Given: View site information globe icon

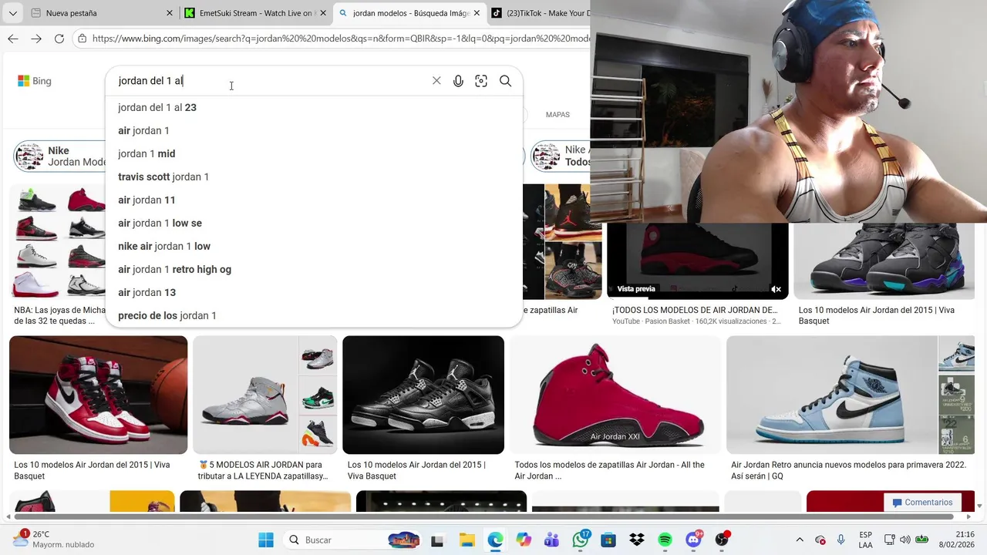Looking at the screenshot, I should (82, 39).
